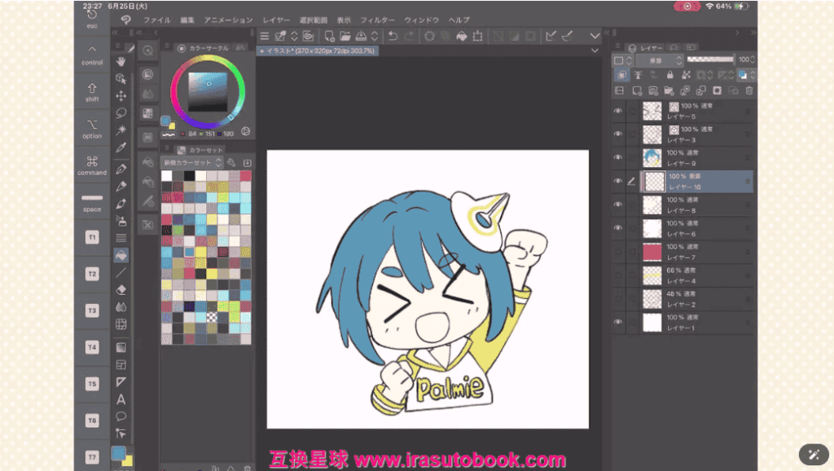834x471 pixels.
Task: Expand the command bar chevron at right
Action: (x=595, y=36)
